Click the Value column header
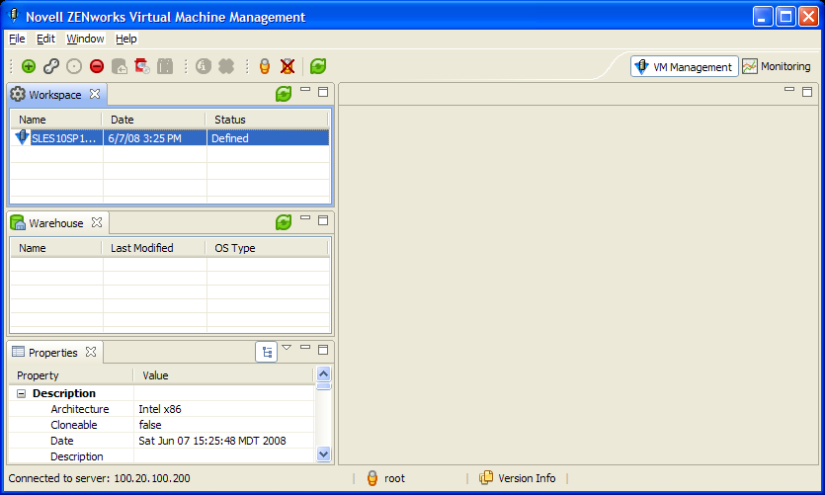825x495 pixels. pyautogui.click(x=223, y=375)
